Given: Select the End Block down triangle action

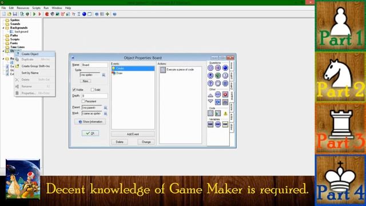Looking at the screenshot, I should (x=210, y=102).
